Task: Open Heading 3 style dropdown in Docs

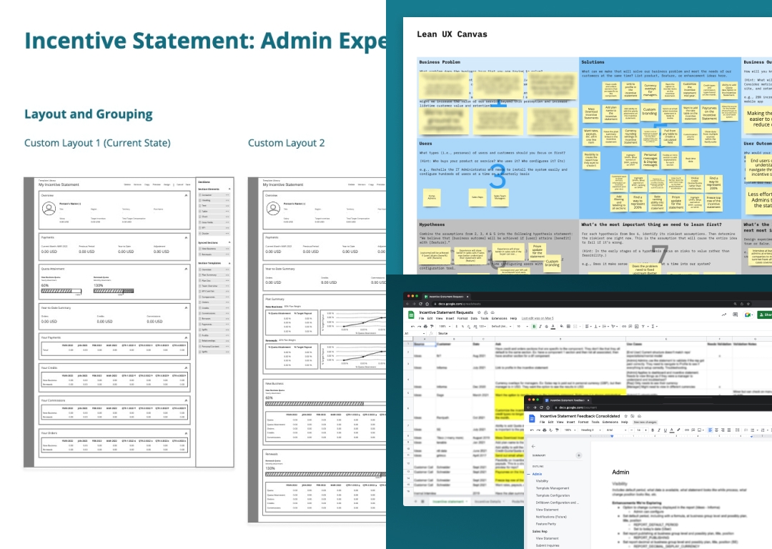Action: pos(591,430)
